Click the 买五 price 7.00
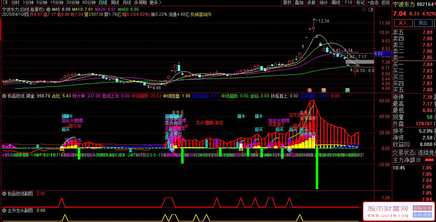436x222 pixels. (x=428, y=90)
